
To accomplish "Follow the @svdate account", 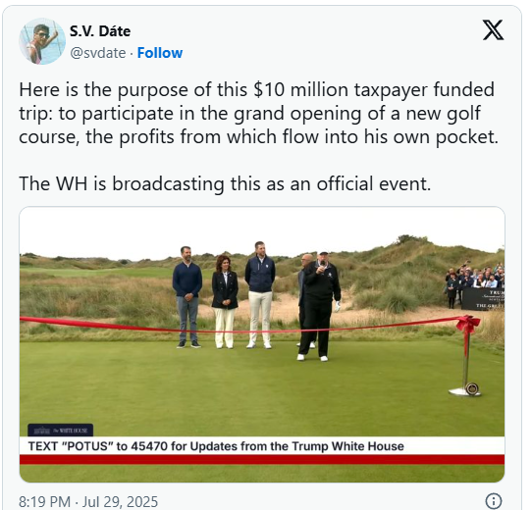I will (x=160, y=53).
